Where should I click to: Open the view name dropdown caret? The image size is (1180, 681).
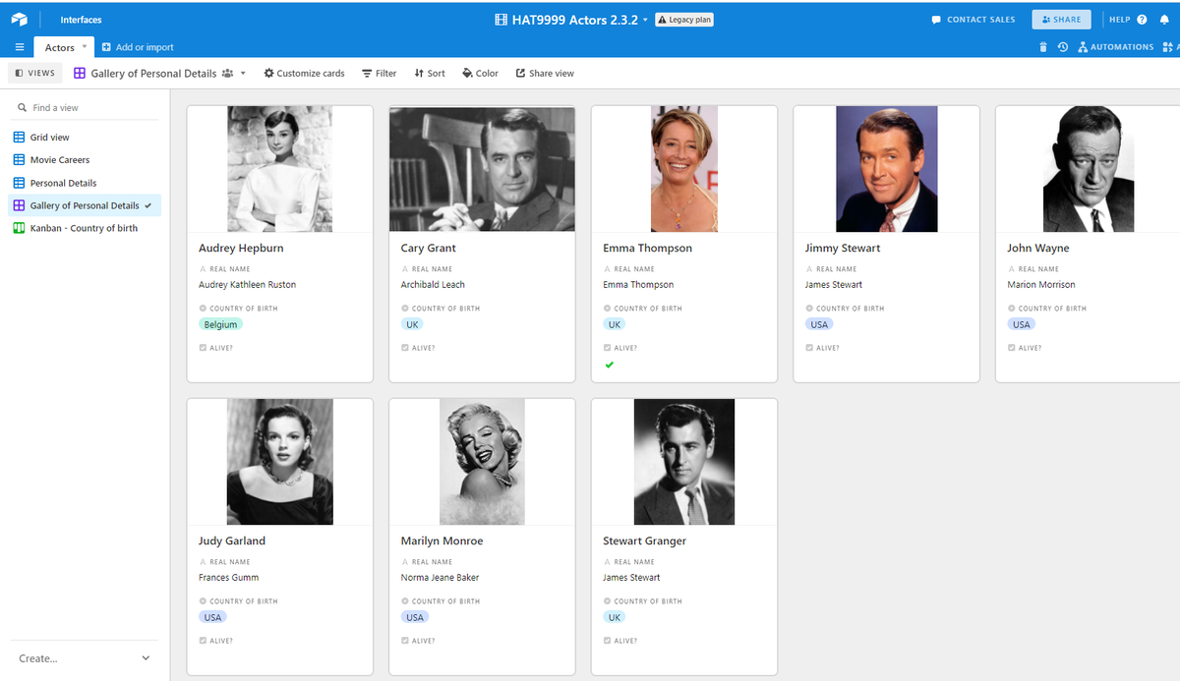(243, 74)
